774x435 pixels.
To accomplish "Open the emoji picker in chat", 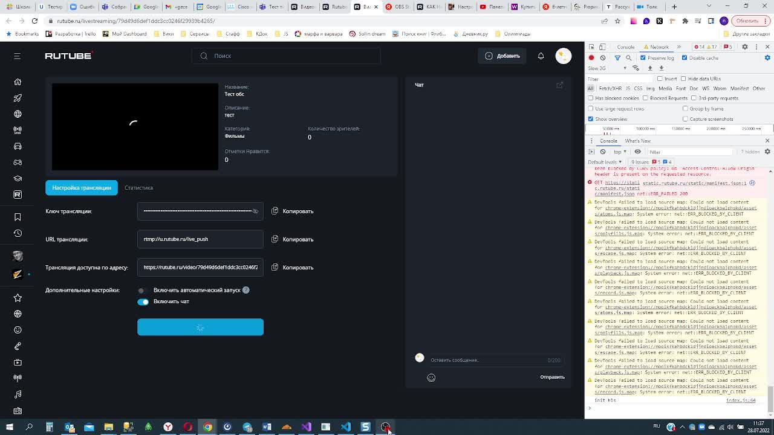I will [x=431, y=378].
